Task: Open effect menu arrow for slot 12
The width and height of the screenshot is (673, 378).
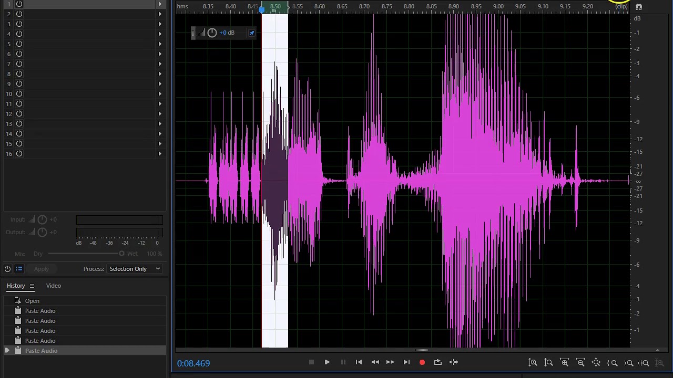Action: point(160,113)
